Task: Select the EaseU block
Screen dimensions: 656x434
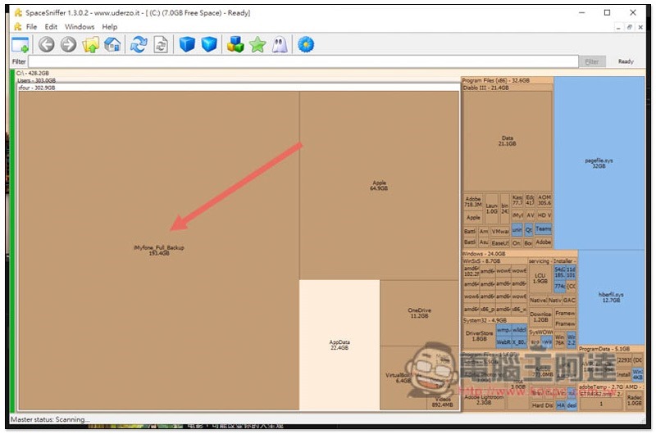Action: click(500, 242)
